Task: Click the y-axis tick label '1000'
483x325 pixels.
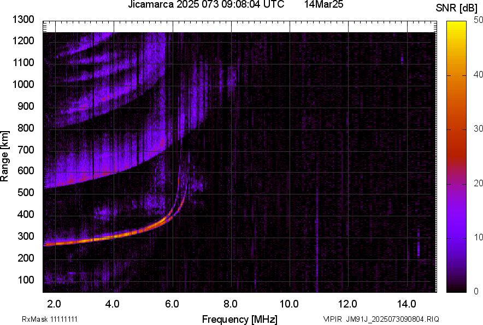Action: click(23, 84)
